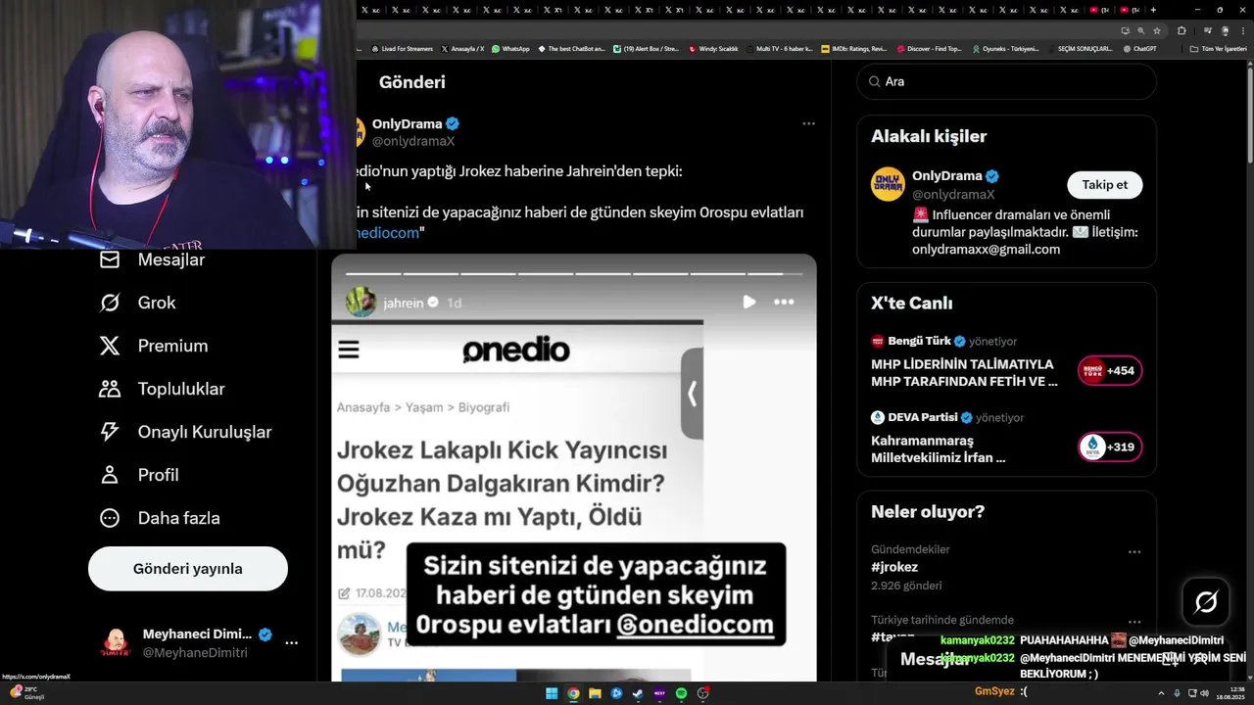Click Bengü Türk host name in live list
The image size is (1254, 705).
919,341
